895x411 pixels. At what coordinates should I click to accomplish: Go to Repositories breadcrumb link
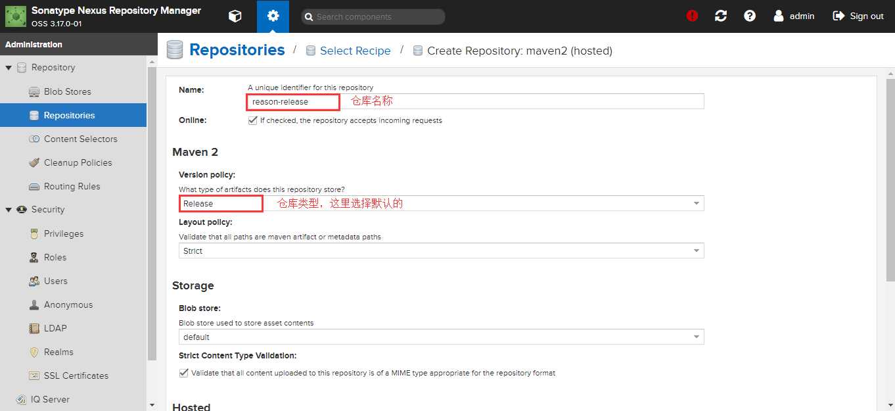click(x=237, y=50)
